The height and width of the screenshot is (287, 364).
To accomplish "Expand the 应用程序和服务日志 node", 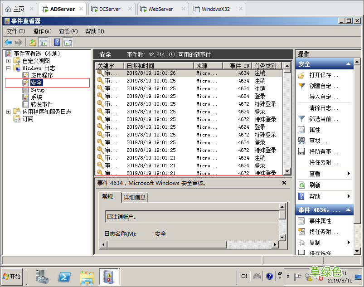I will [x=8, y=111].
